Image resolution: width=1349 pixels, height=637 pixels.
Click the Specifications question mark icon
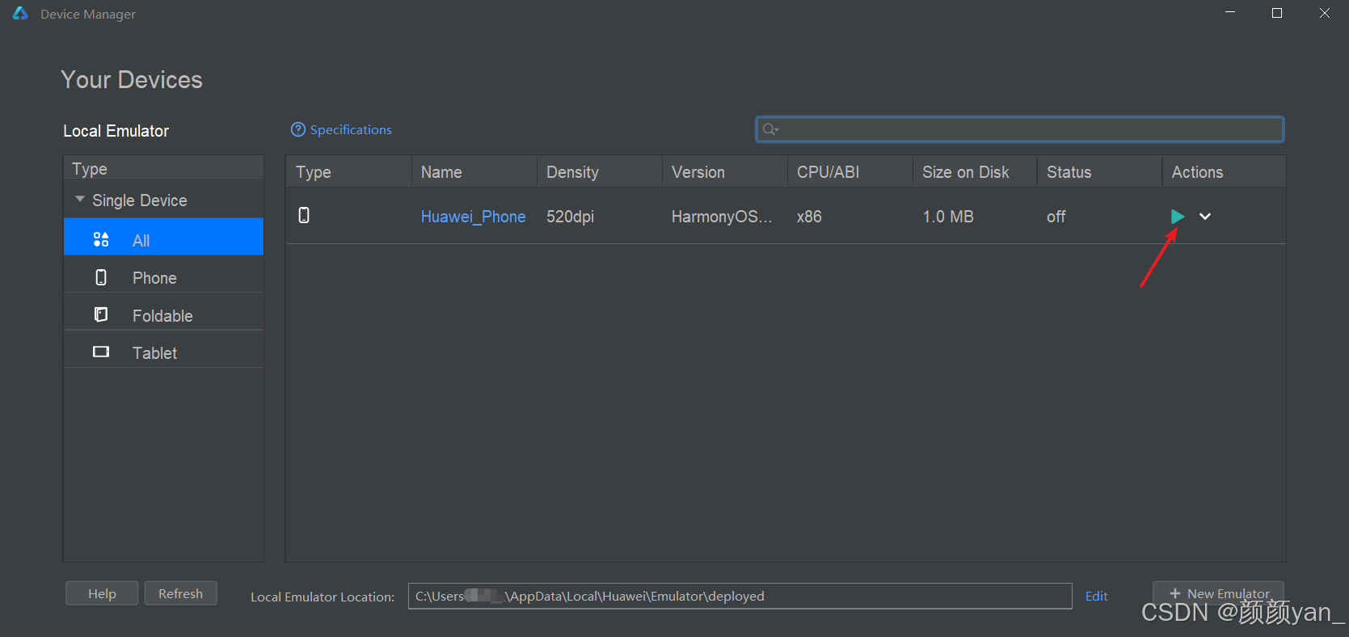click(x=298, y=129)
